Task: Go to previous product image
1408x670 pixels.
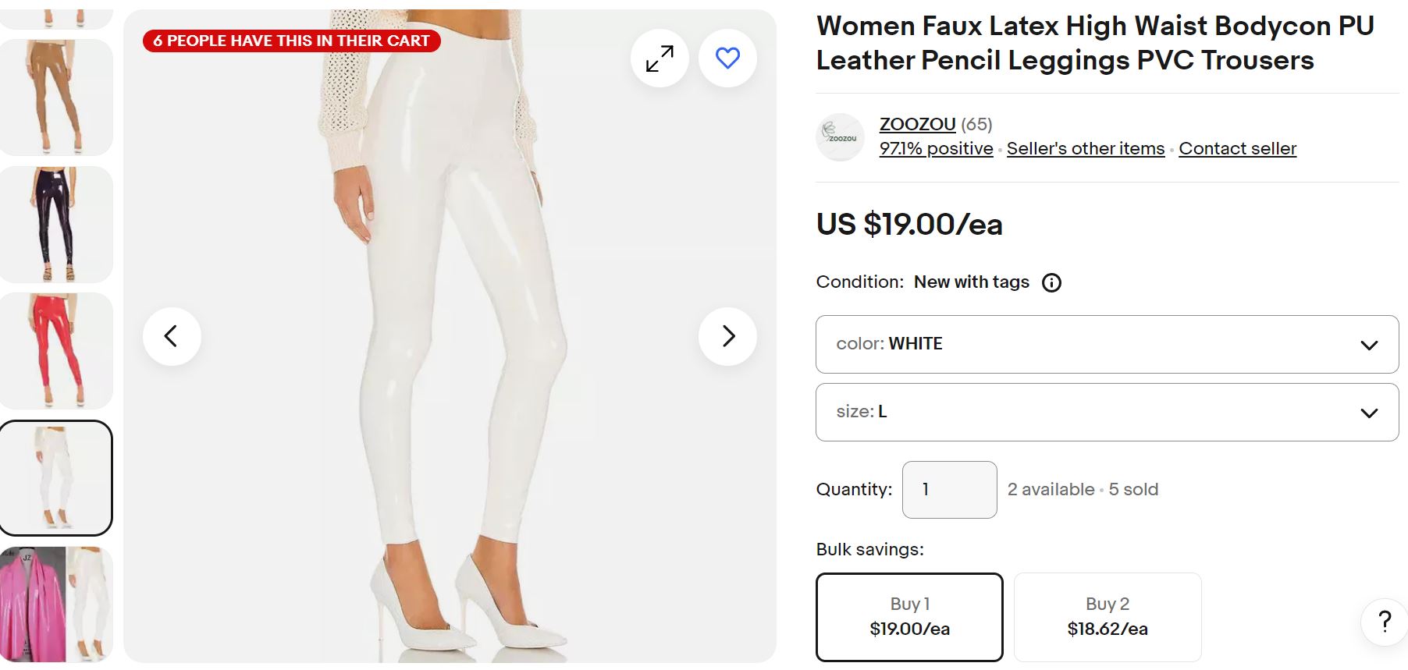Action: pos(172,336)
